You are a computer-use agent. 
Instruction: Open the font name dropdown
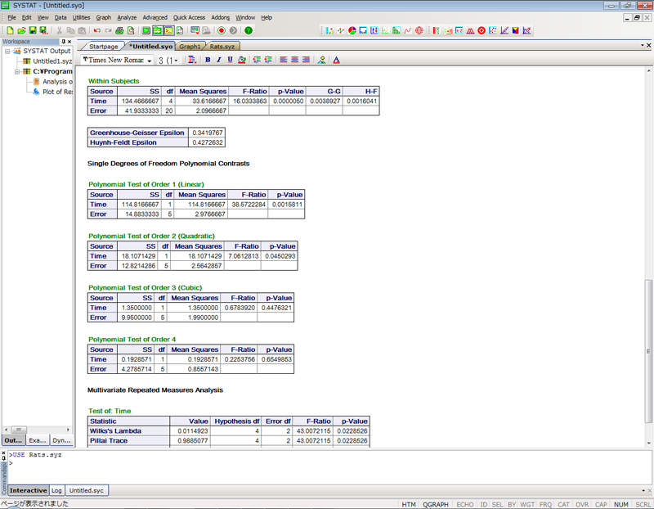(150, 61)
